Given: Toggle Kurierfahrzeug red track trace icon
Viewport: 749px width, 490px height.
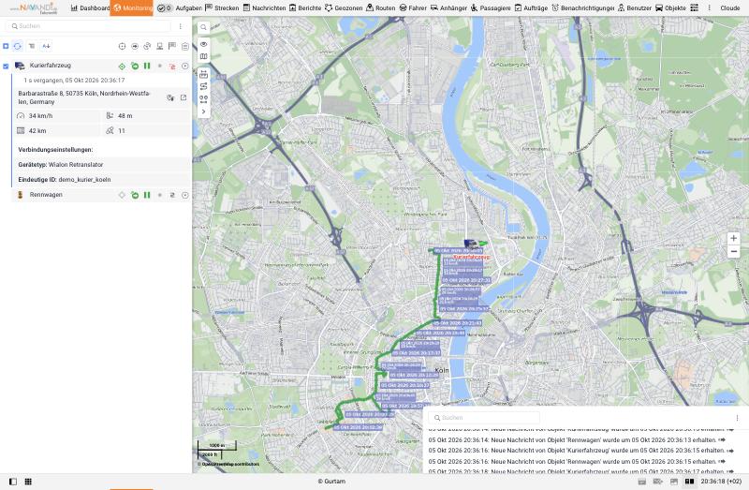Looking at the screenshot, I should click(x=172, y=67).
